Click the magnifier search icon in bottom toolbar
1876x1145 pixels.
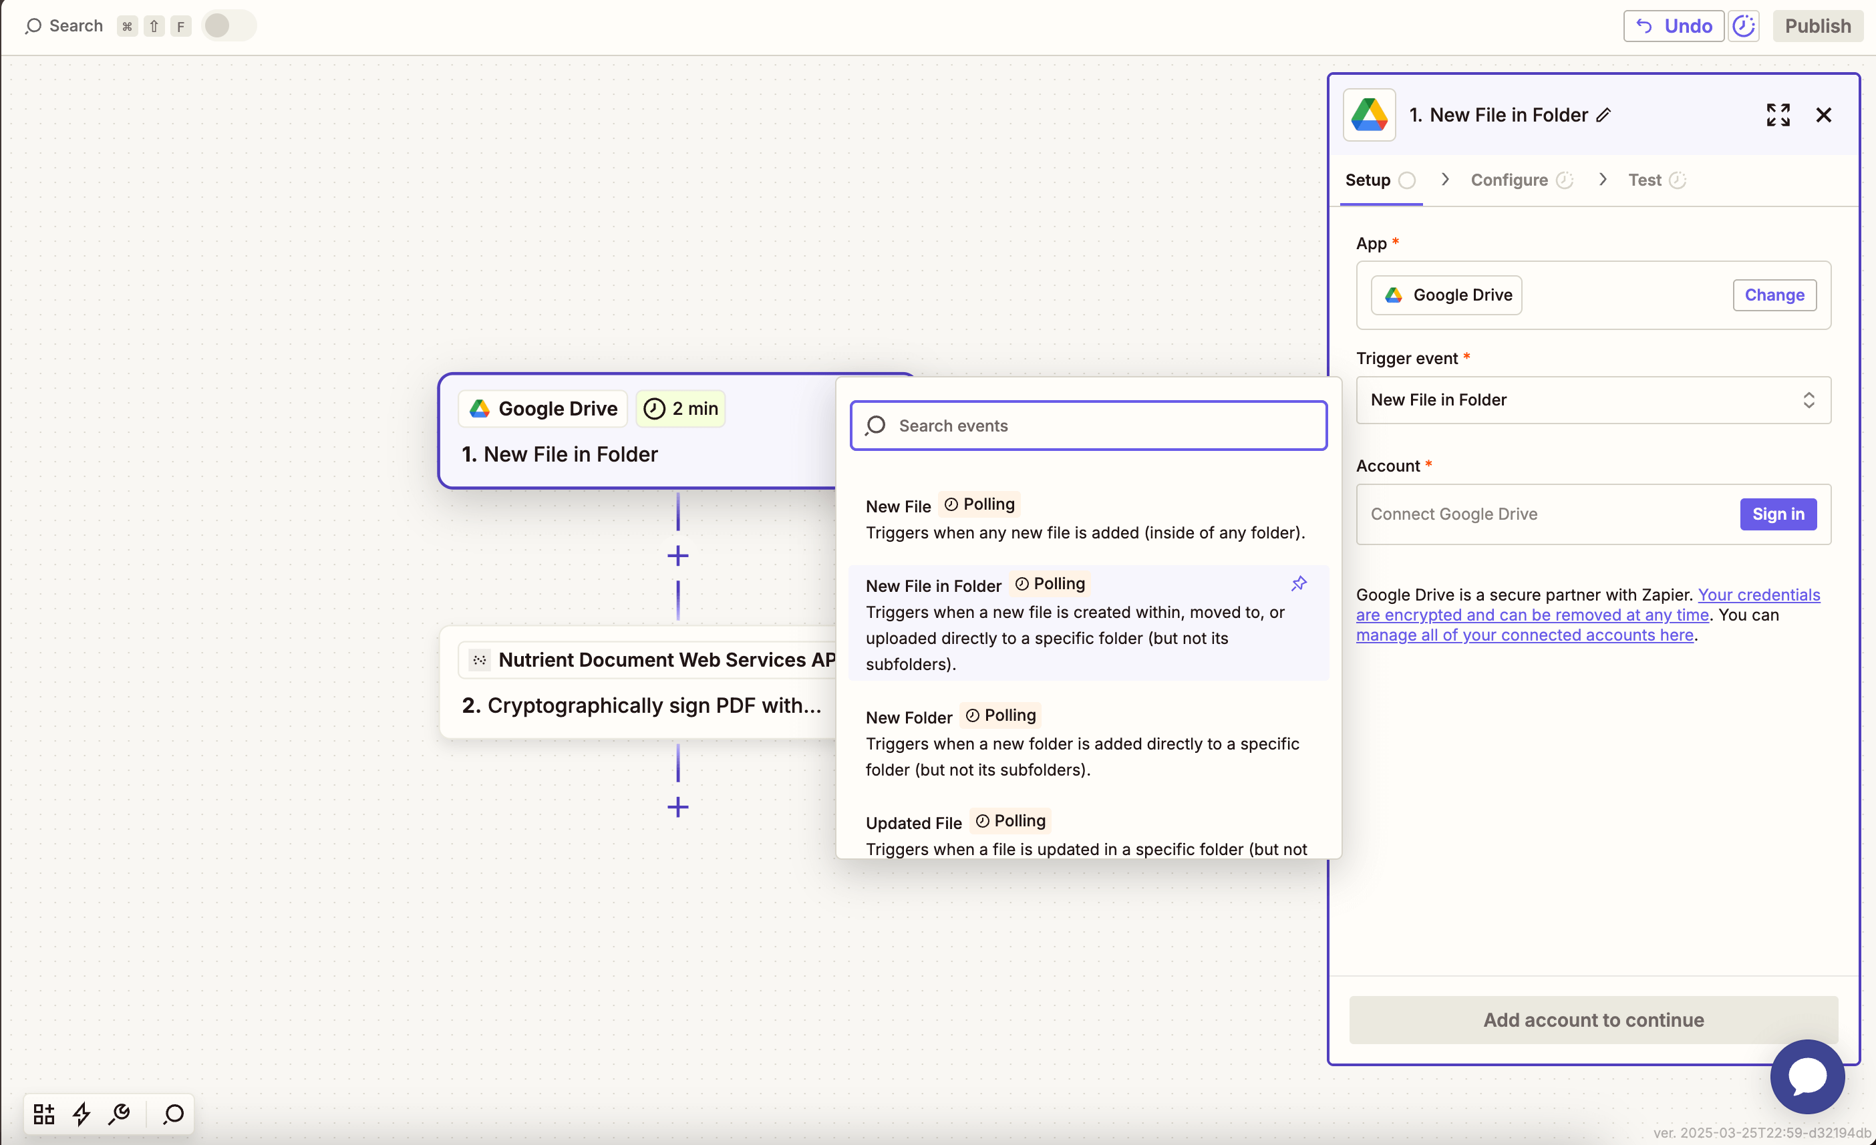(x=172, y=1114)
